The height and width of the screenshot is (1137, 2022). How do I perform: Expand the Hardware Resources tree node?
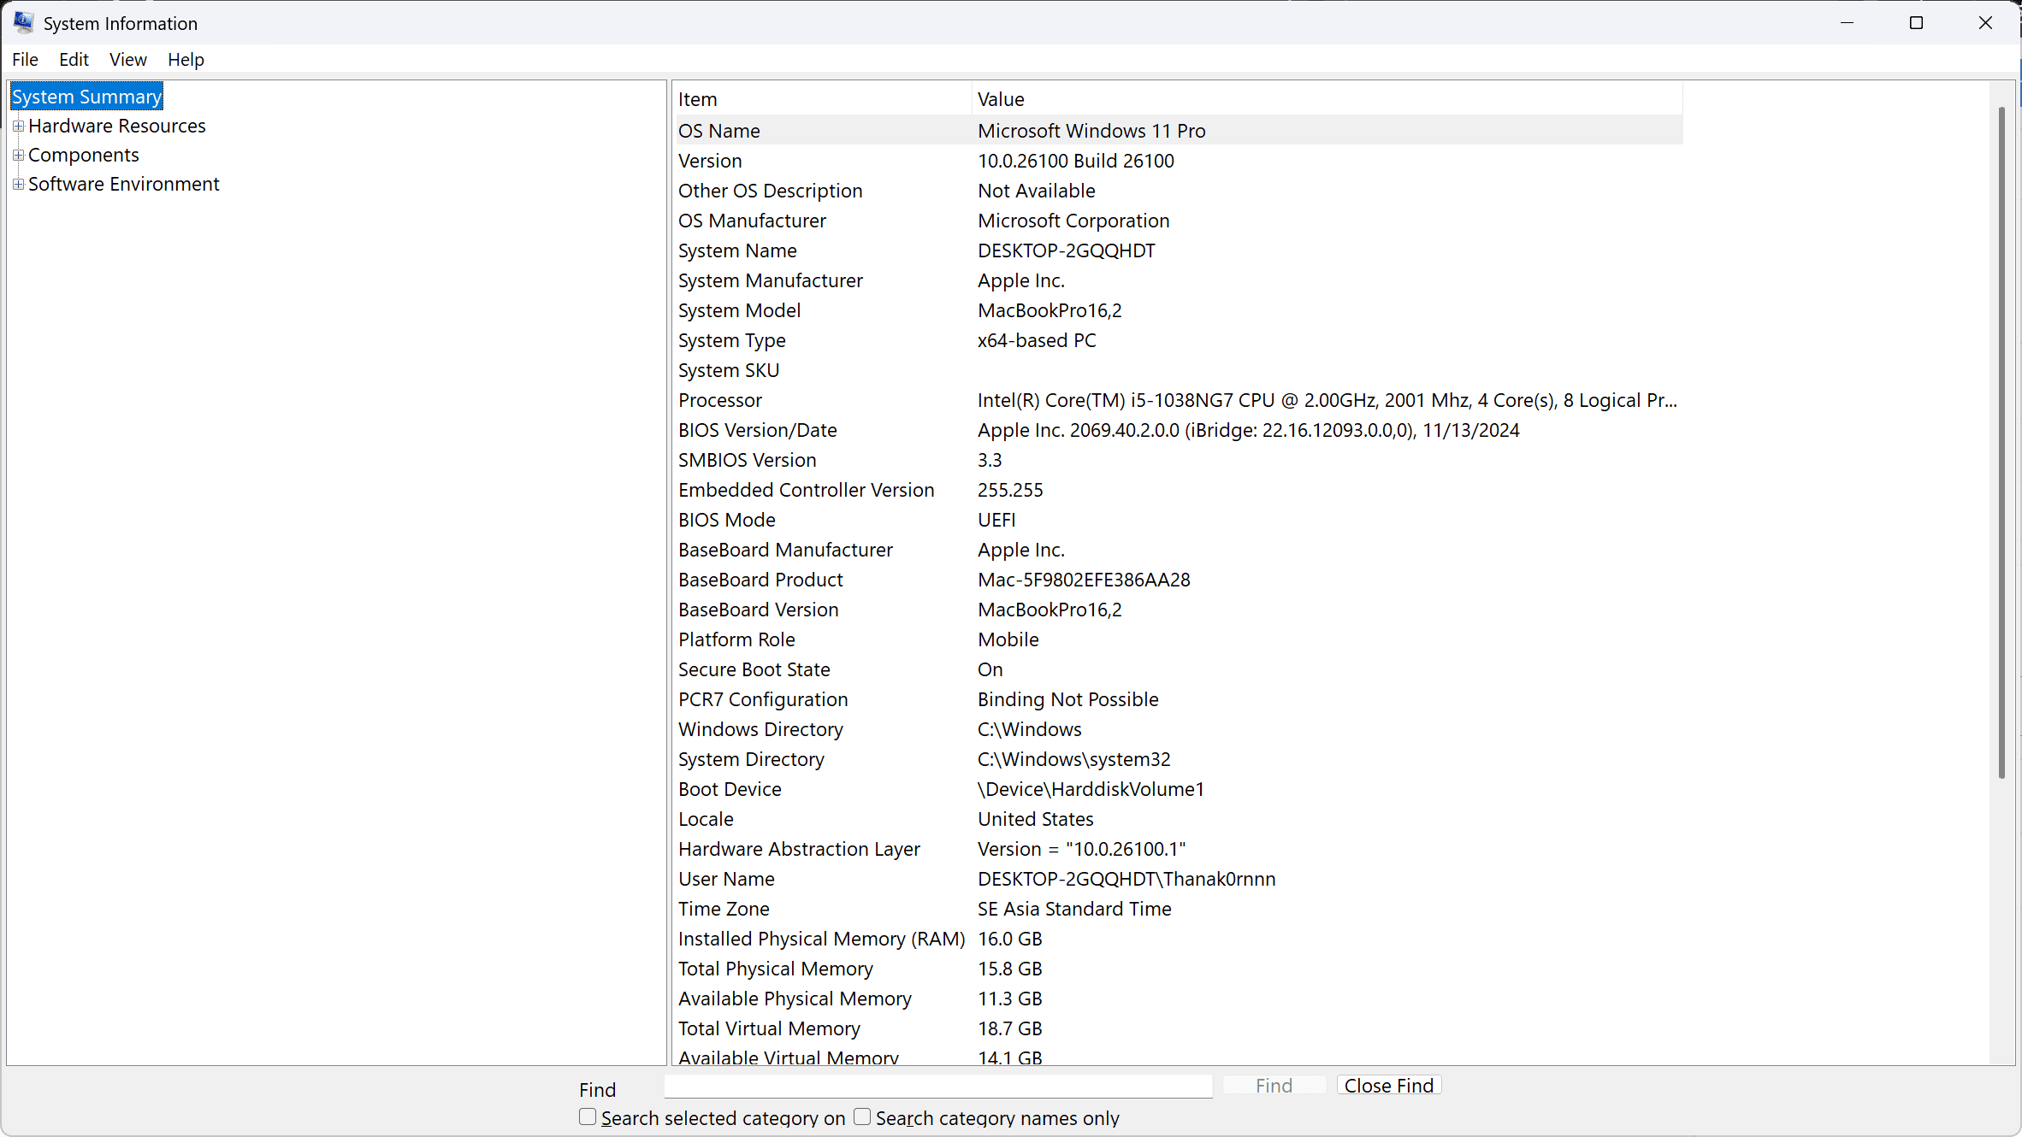18,127
